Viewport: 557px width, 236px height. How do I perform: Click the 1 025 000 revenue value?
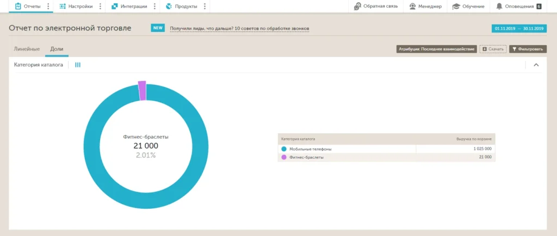(482, 149)
